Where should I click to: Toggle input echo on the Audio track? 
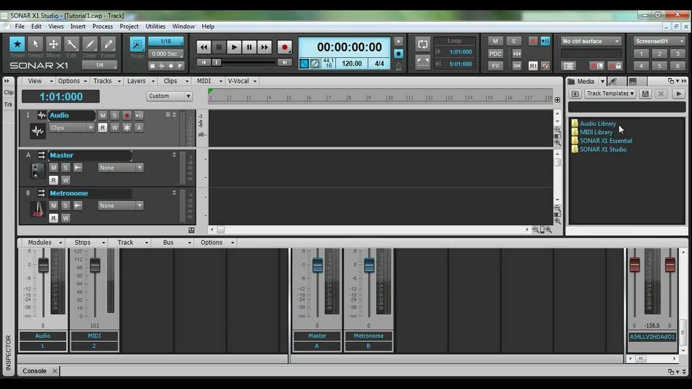pyautogui.click(x=139, y=116)
